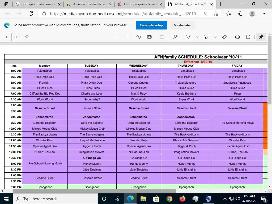Click the volume speaker tray icon
This screenshot has height=204, width=272.
pos(238,199)
